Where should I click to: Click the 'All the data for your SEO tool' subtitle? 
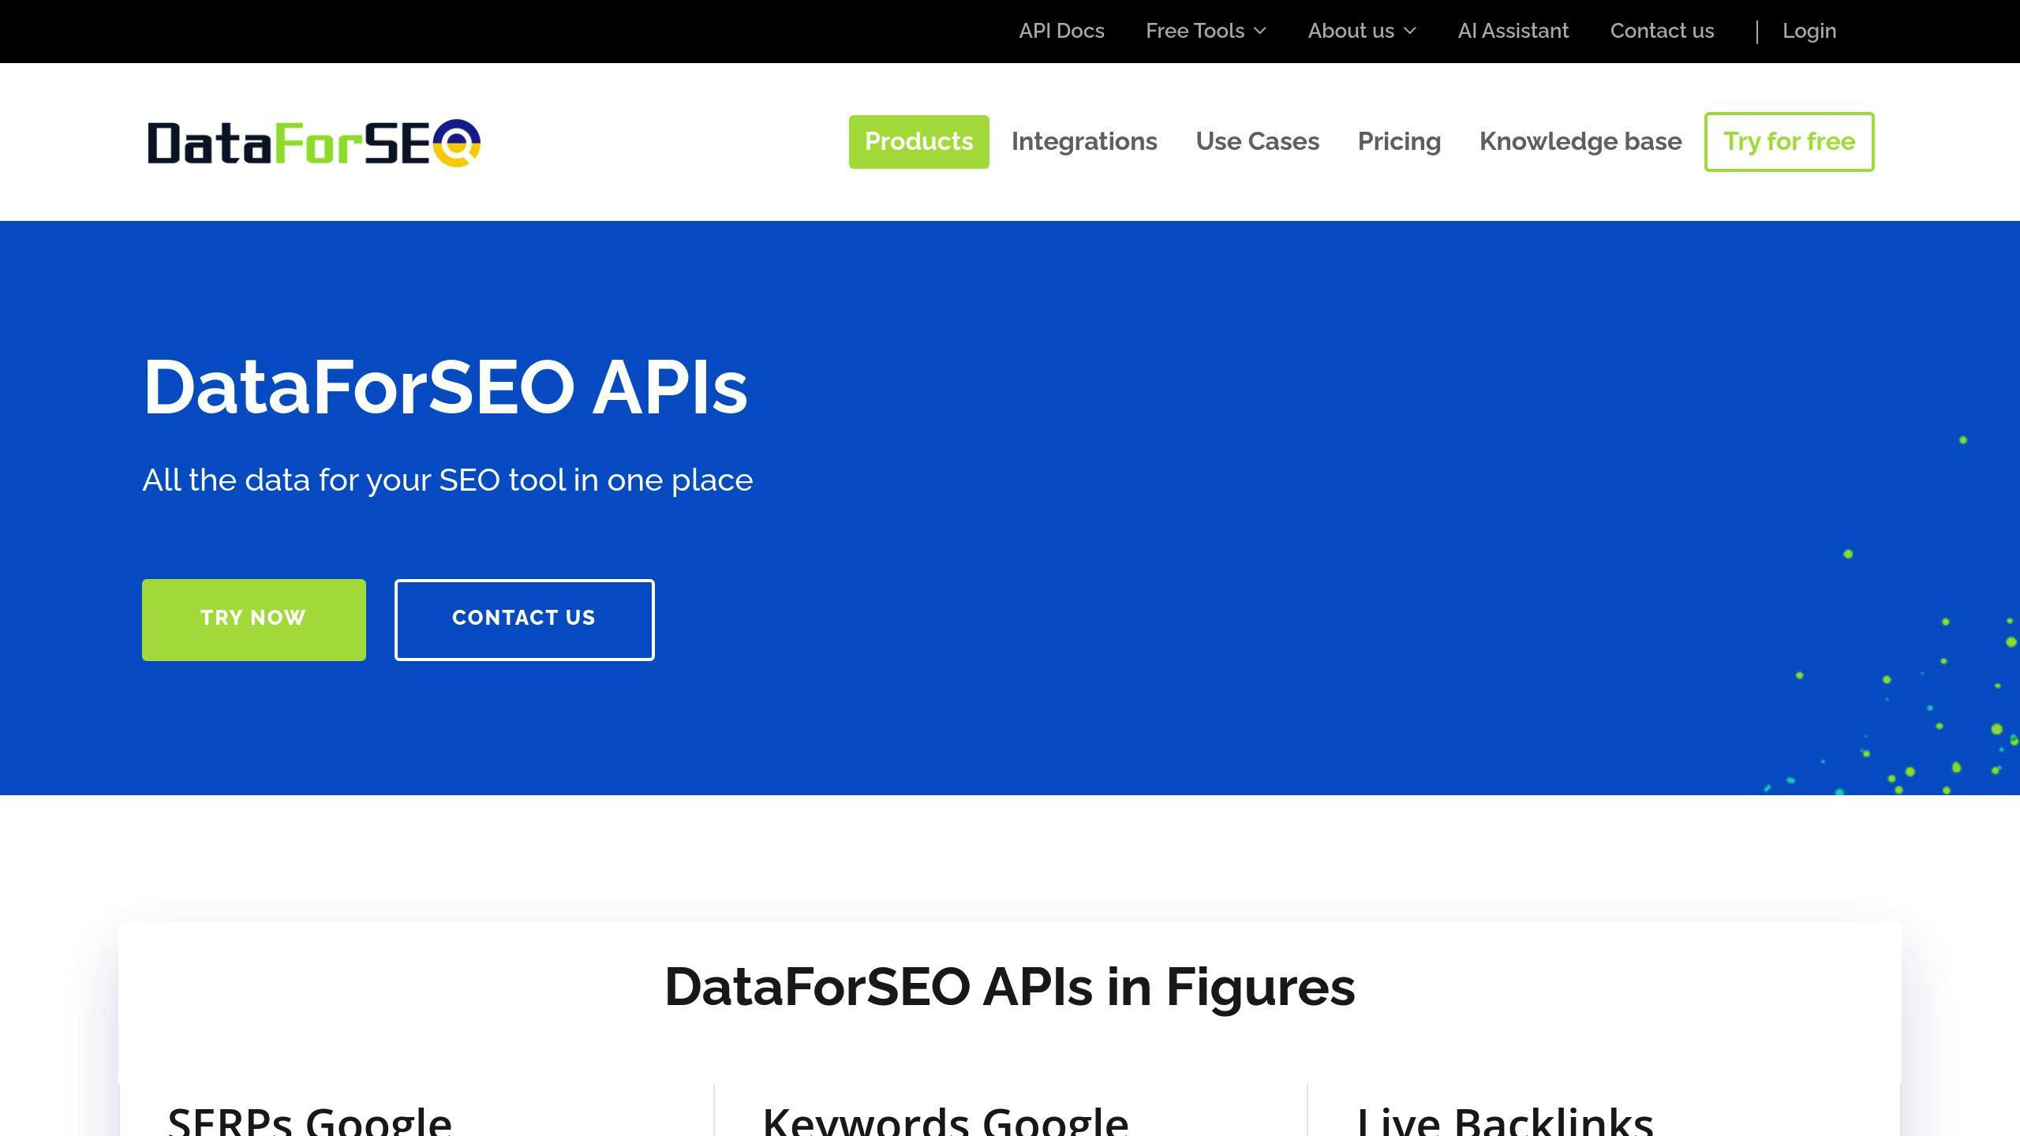tap(447, 480)
